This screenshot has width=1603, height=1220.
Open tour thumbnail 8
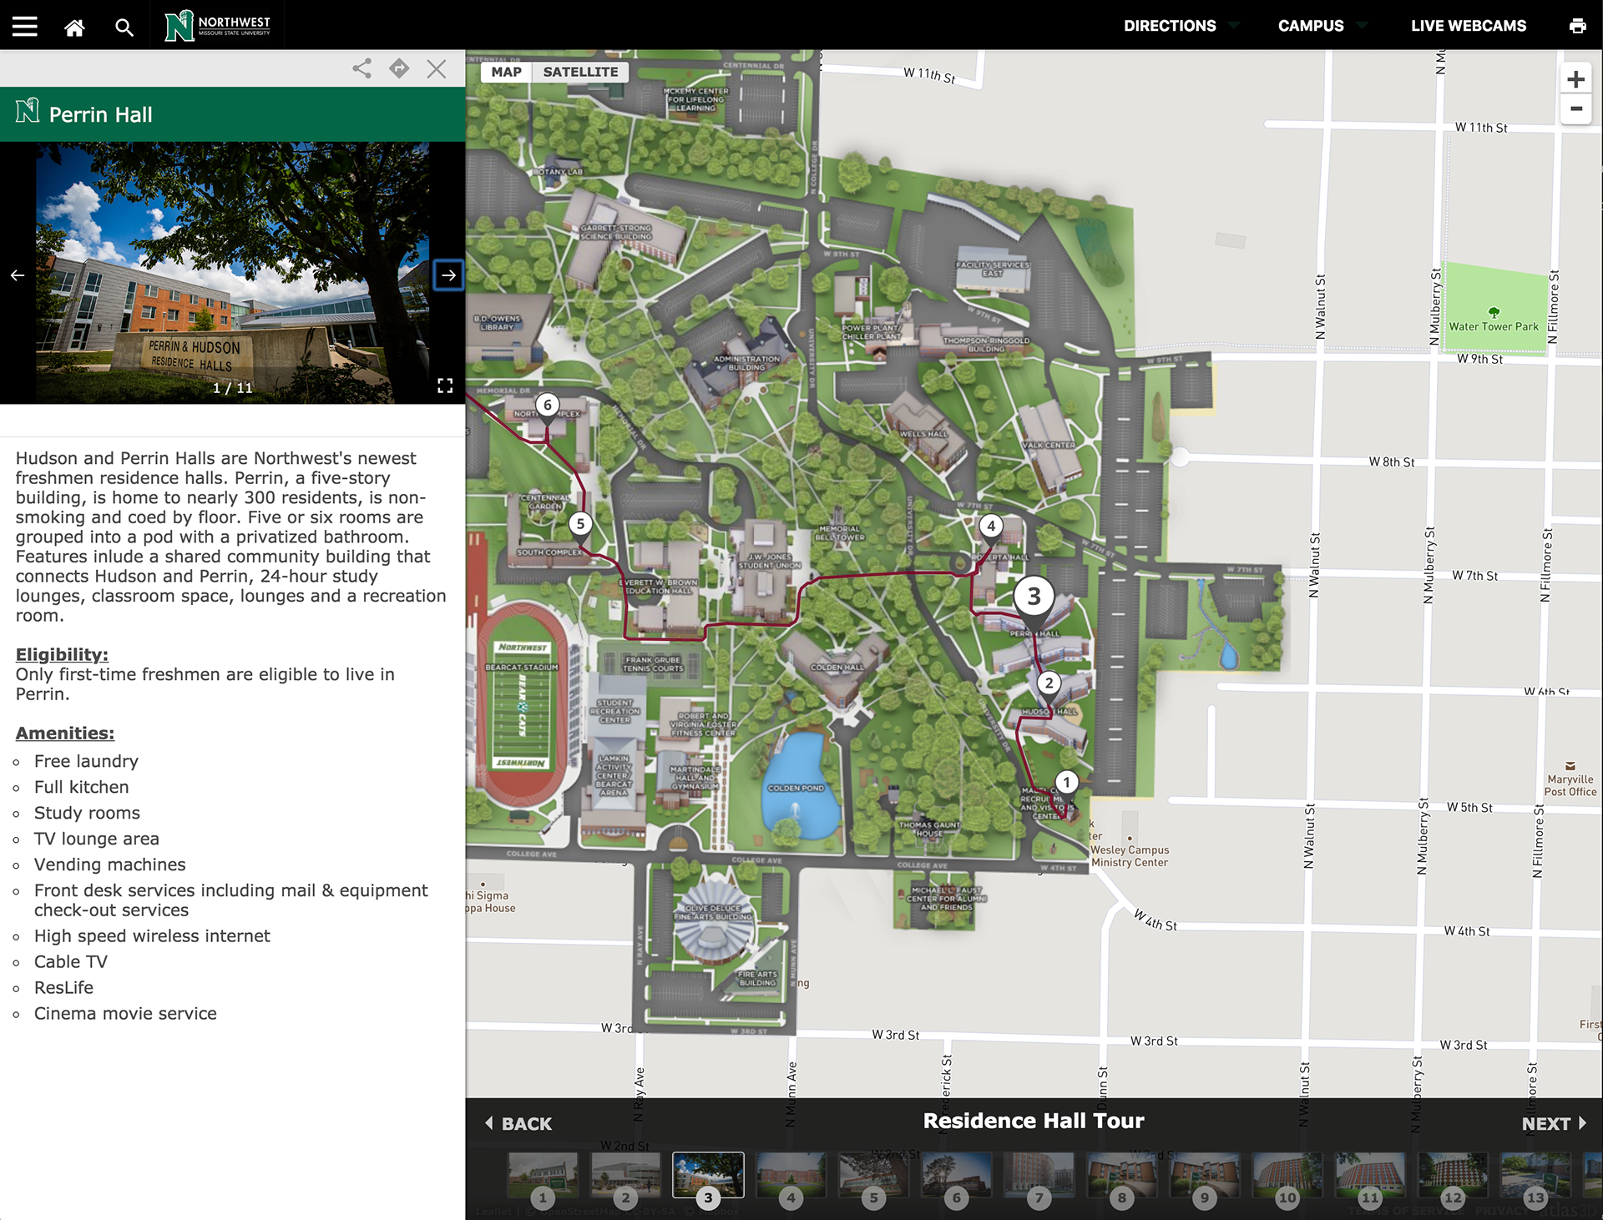[1121, 1177]
